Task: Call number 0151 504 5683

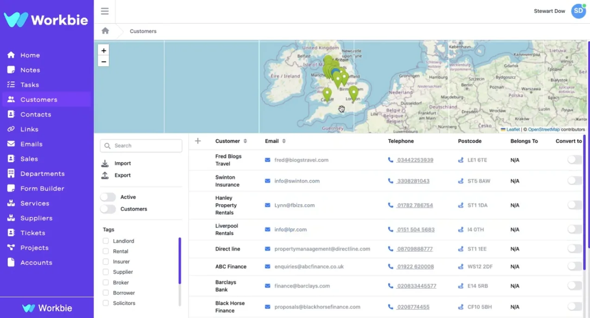Action: pos(415,230)
